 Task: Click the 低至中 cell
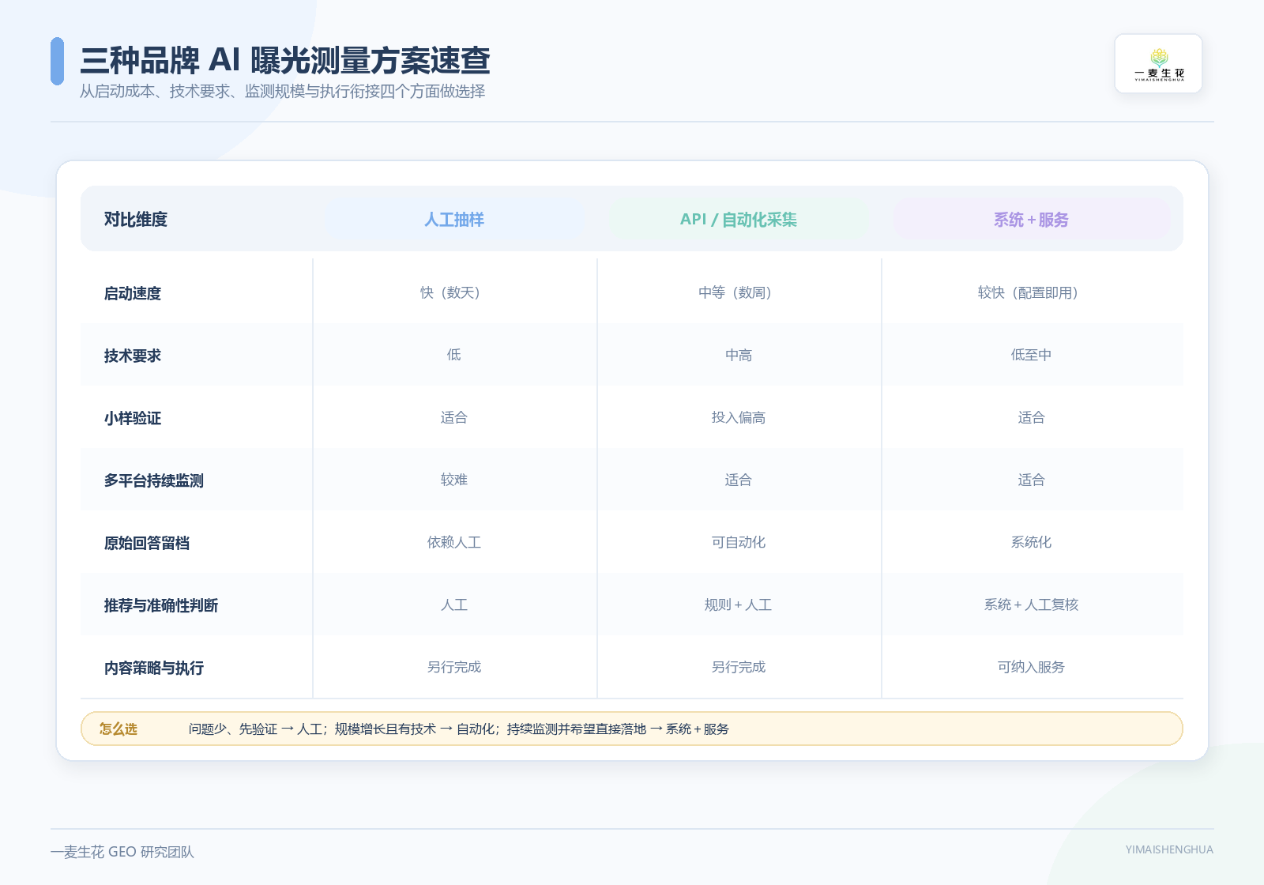(1031, 355)
